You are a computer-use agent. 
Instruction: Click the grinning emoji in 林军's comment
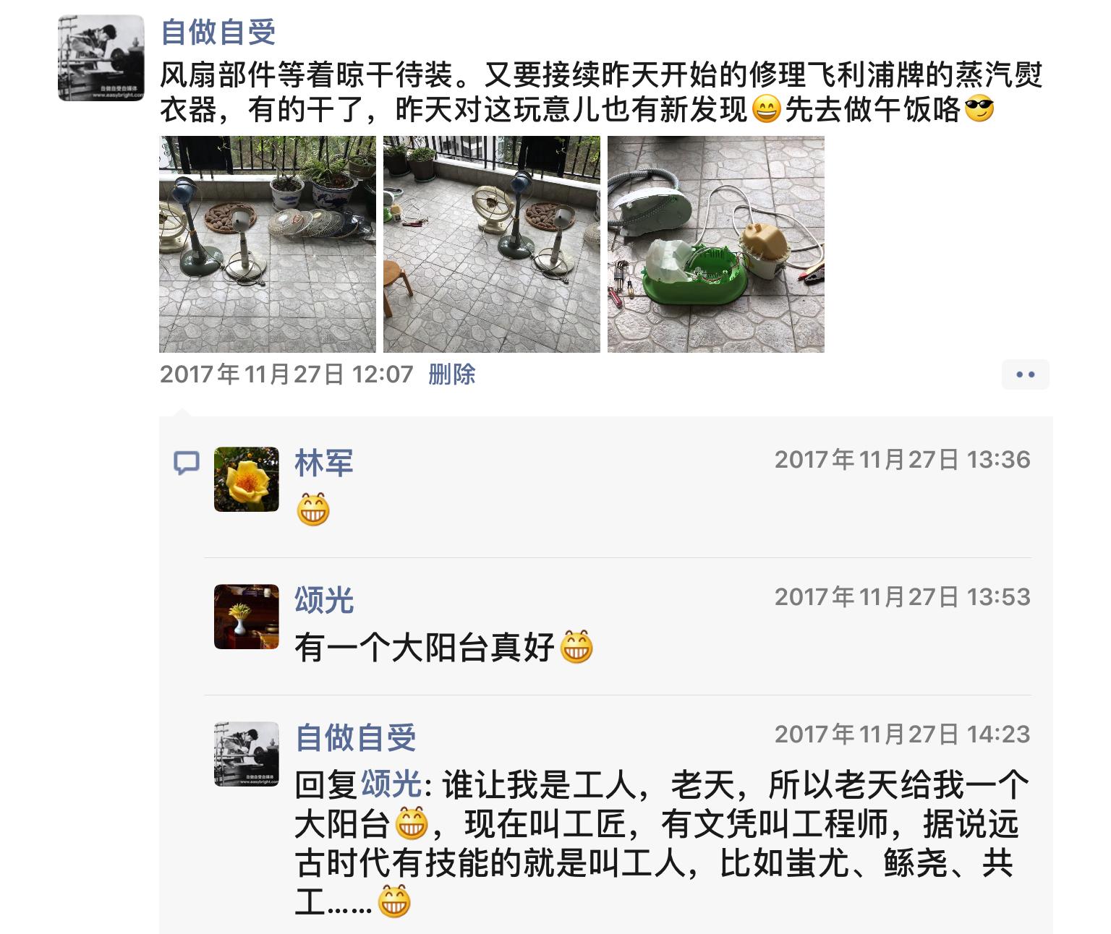[313, 510]
